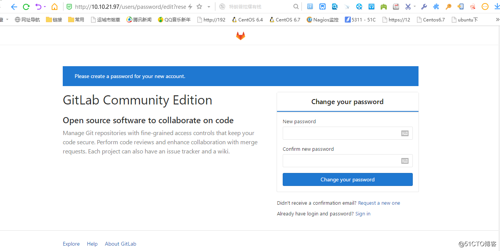This screenshot has width=500, height=251.
Task: Open the headphones music icon
Action: tap(371, 7)
